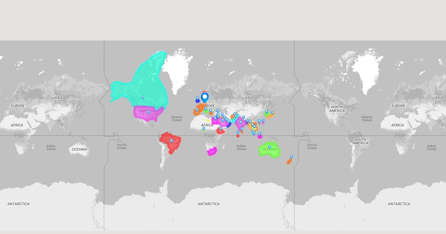Click the large blue location marker over Europe
This screenshot has width=446, height=234.
tap(205, 98)
